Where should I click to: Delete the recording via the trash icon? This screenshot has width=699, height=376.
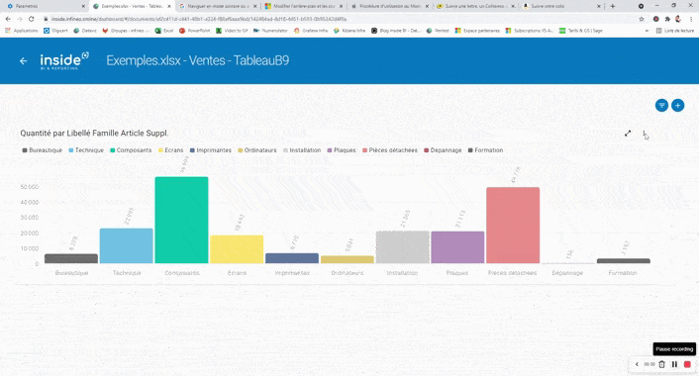click(662, 364)
